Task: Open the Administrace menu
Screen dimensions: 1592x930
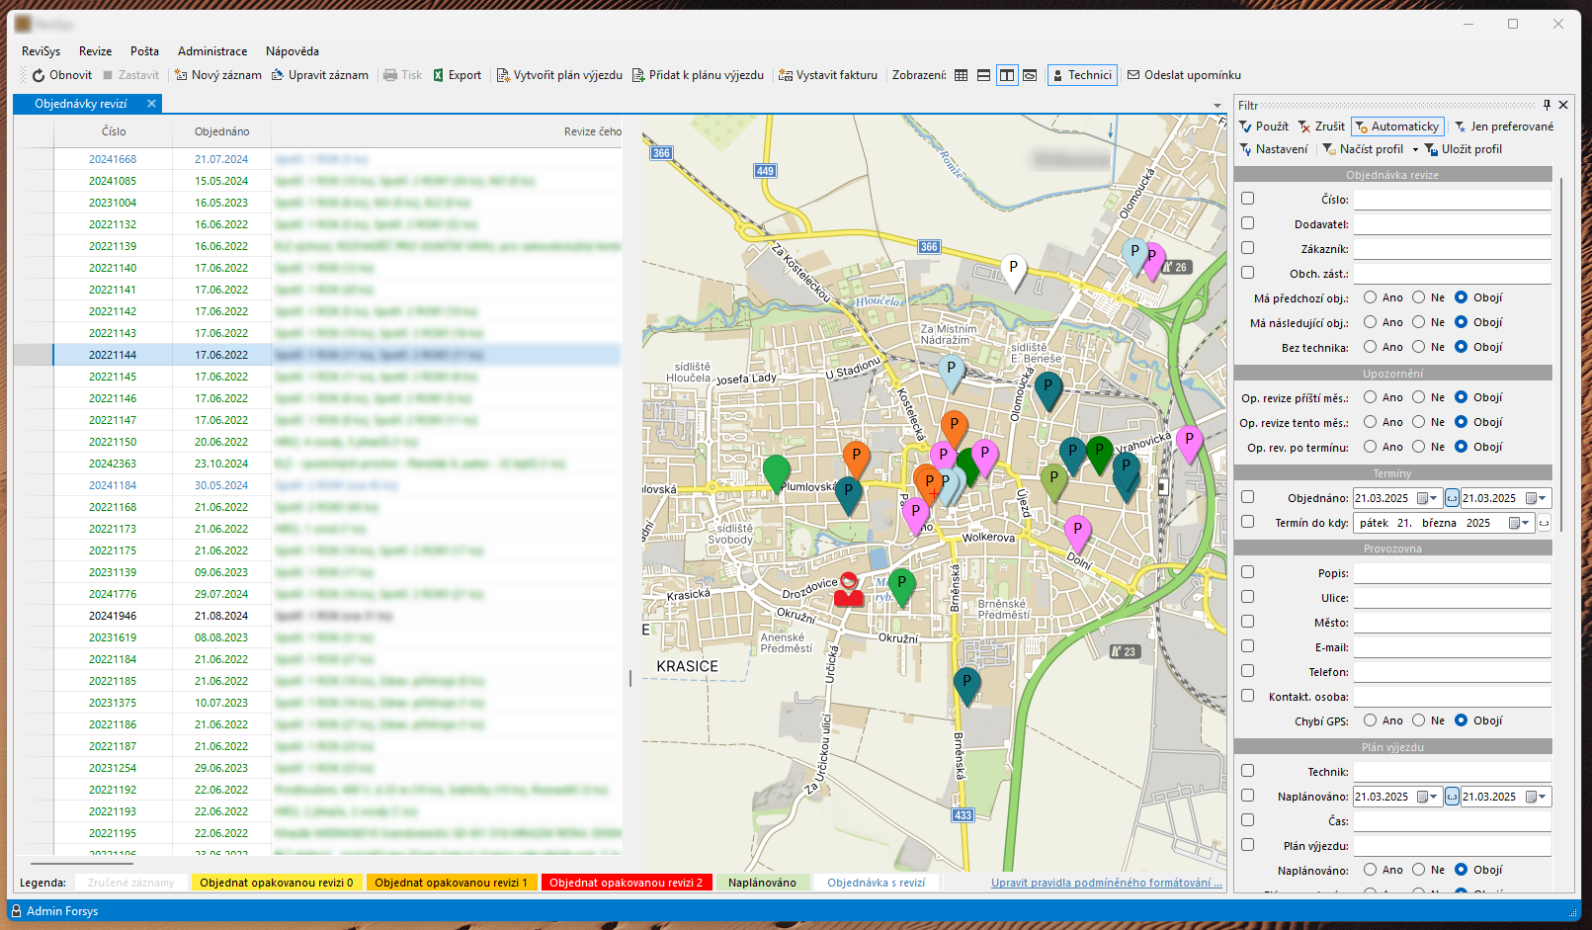Action: point(212,51)
